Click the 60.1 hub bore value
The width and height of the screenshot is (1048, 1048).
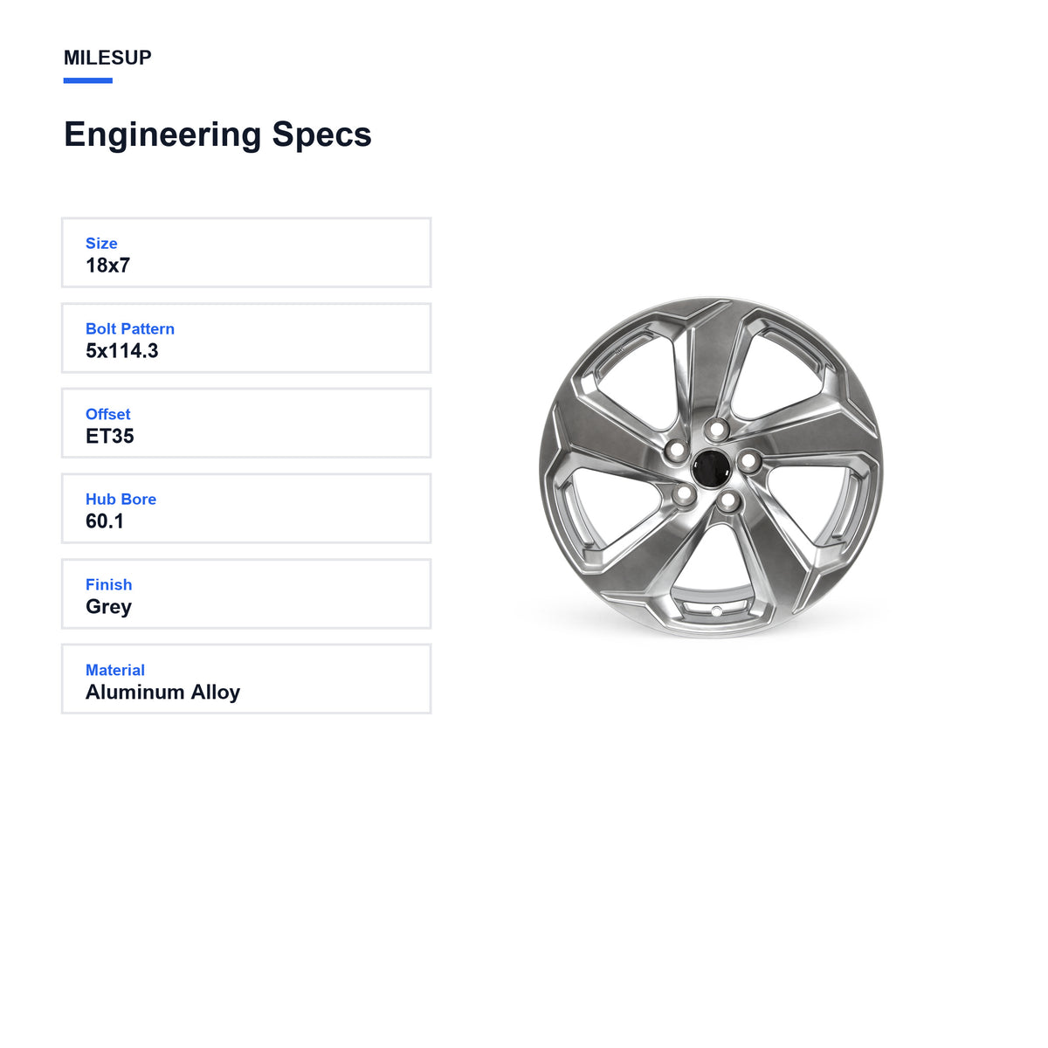tap(105, 521)
